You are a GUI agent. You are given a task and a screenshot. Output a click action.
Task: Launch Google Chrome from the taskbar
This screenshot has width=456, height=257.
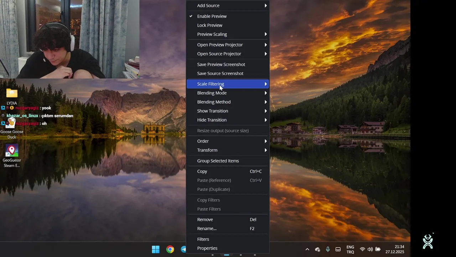pos(170,249)
